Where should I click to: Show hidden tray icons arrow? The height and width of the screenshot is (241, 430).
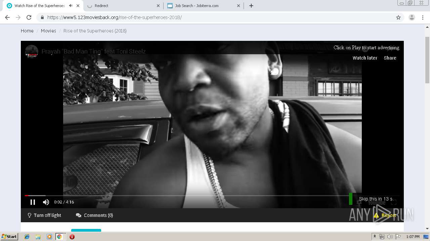(x=375, y=237)
